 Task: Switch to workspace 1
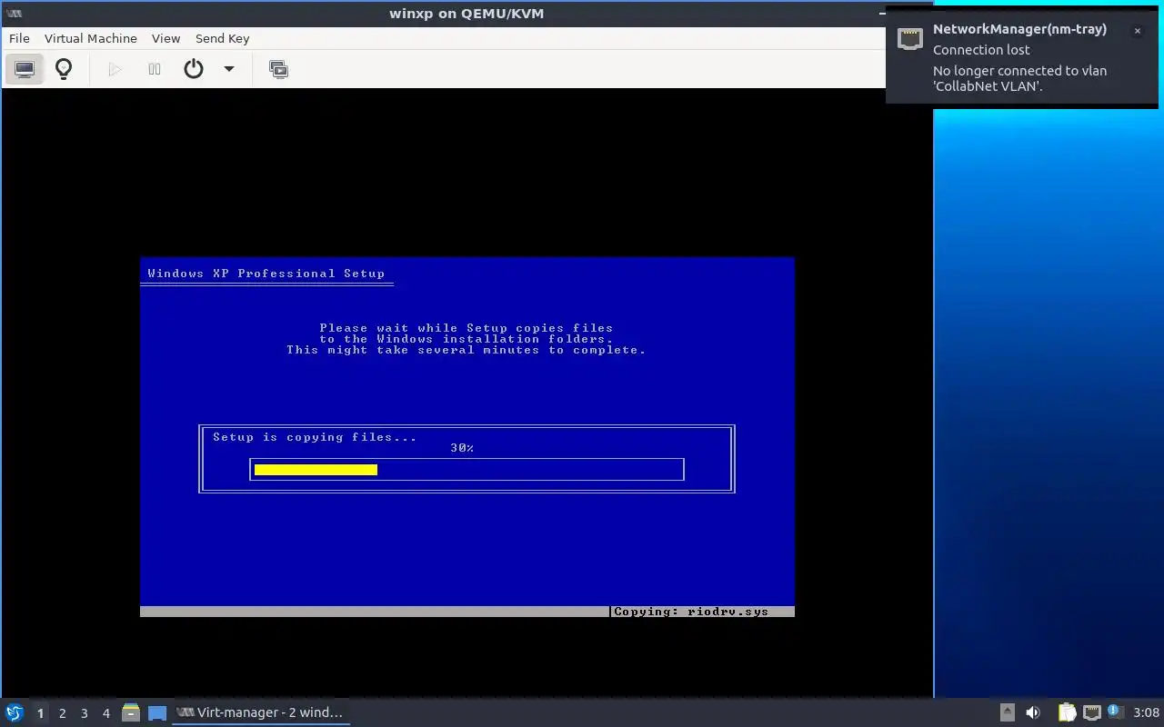pyautogui.click(x=40, y=713)
